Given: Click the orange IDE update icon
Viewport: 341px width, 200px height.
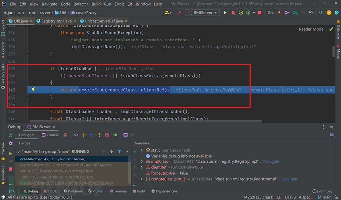Looking at the screenshot, I should point(329,13).
